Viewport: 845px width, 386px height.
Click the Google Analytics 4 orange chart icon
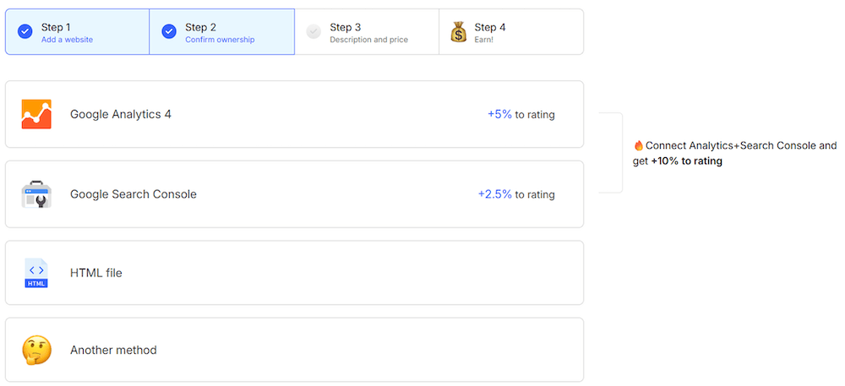coord(36,114)
